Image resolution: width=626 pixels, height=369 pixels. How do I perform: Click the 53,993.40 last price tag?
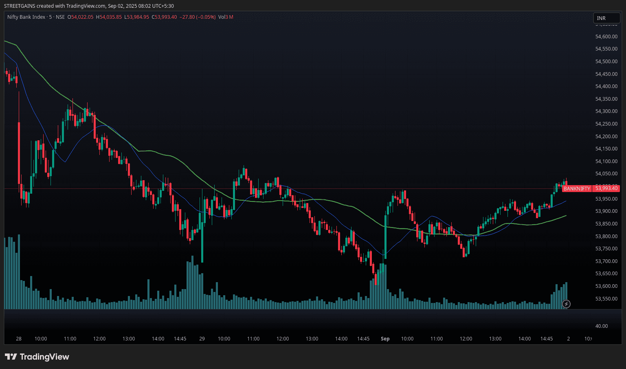pos(606,188)
